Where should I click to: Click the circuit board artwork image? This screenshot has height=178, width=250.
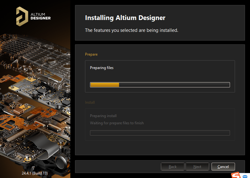[35, 102]
